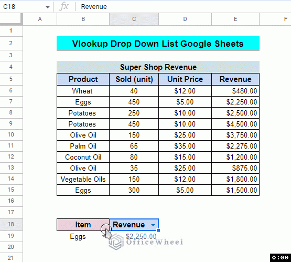Select row 17 header
The width and height of the screenshot is (291, 262).
(x=11, y=212)
